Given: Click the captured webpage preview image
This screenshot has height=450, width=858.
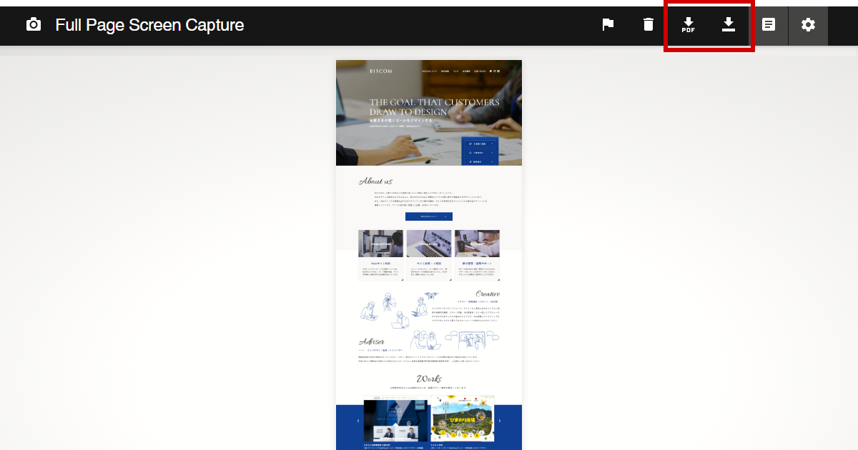Looking at the screenshot, I should tap(429, 255).
